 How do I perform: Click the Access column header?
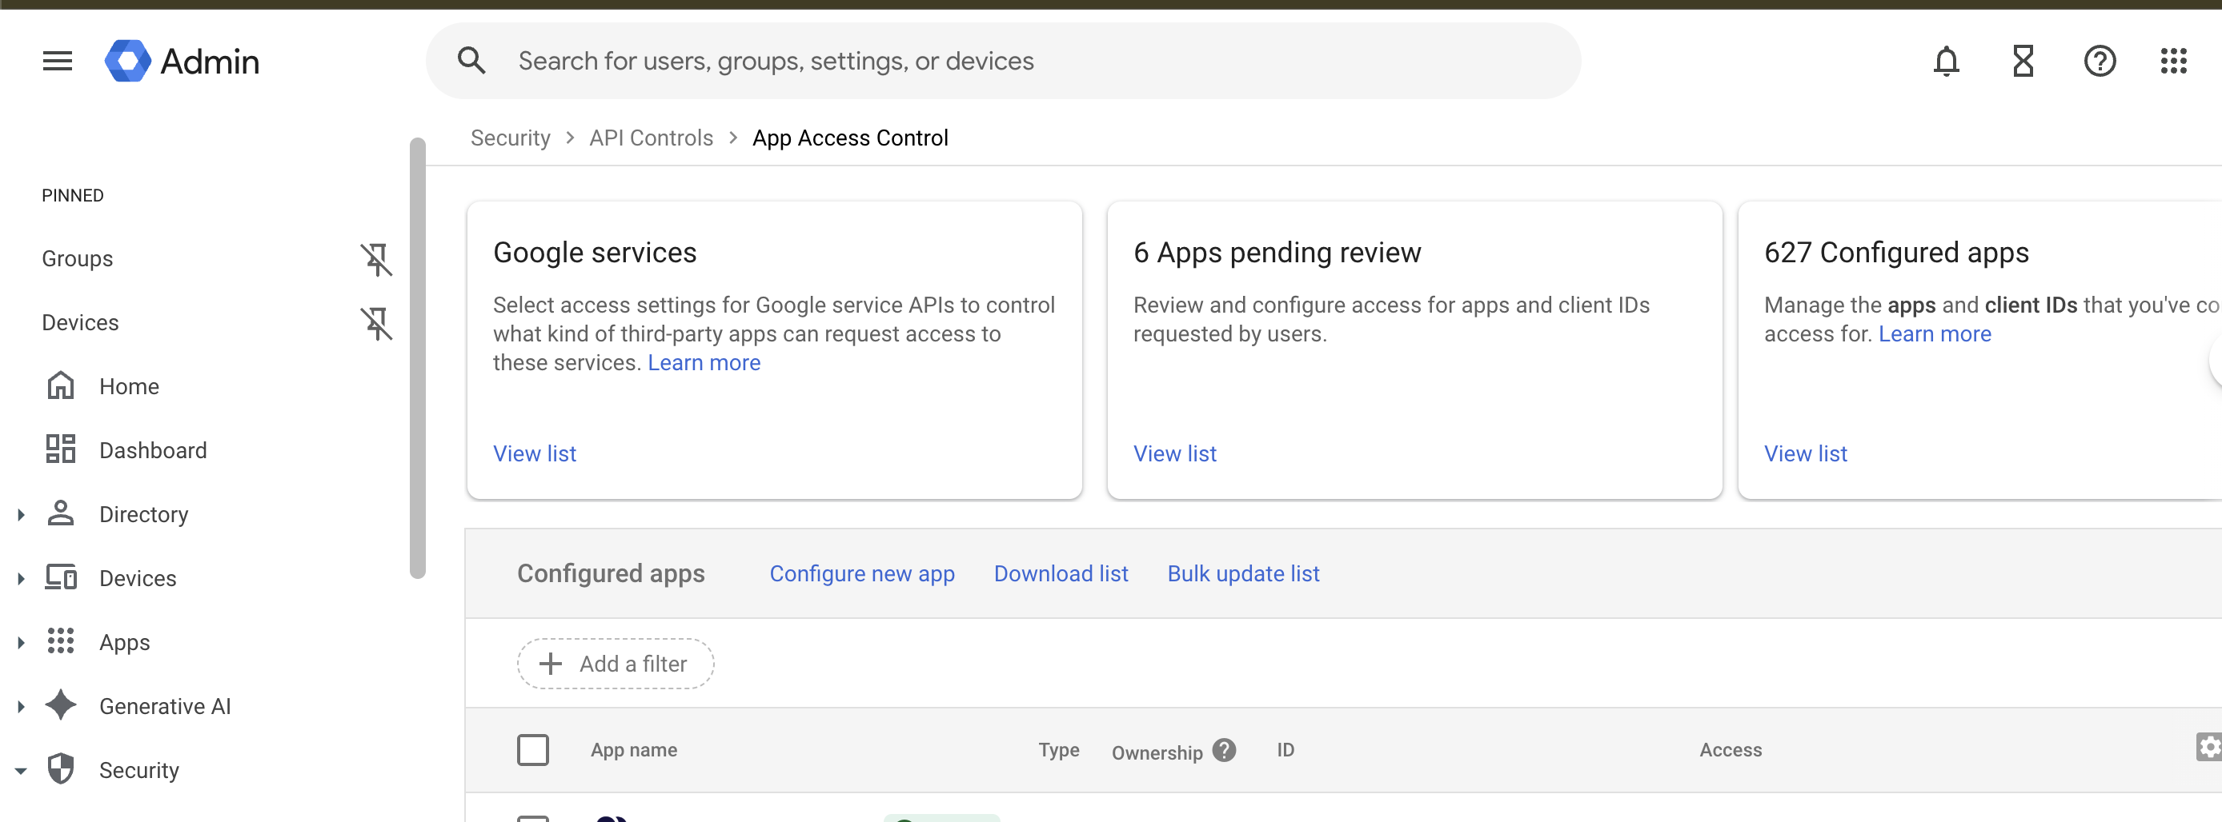click(1731, 749)
